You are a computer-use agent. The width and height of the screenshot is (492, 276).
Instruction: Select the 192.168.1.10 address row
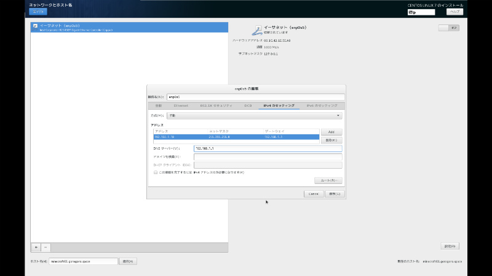coord(236,137)
